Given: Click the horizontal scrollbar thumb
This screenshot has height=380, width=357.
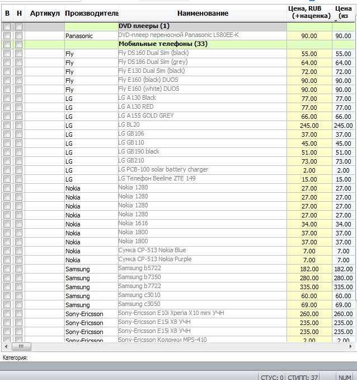Looking at the screenshot, I should [21, 346].
